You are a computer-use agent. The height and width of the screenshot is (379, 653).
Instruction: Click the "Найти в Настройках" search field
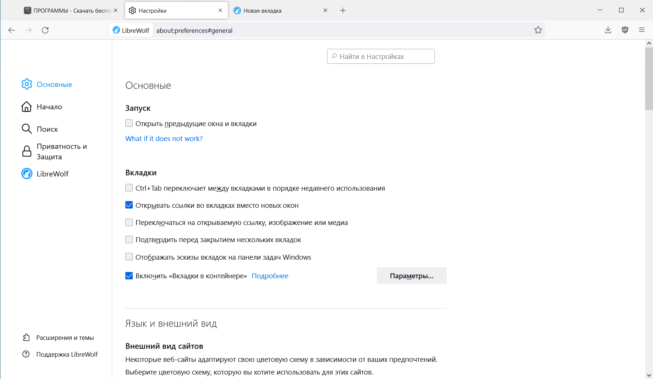pyautogui.click(x=381, y=56)
